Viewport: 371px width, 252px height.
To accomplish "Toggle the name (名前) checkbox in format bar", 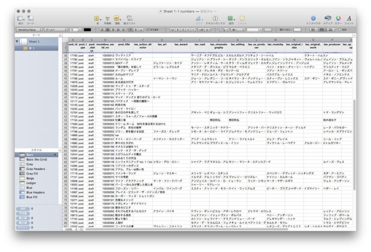I will click(x=340, y=29).
